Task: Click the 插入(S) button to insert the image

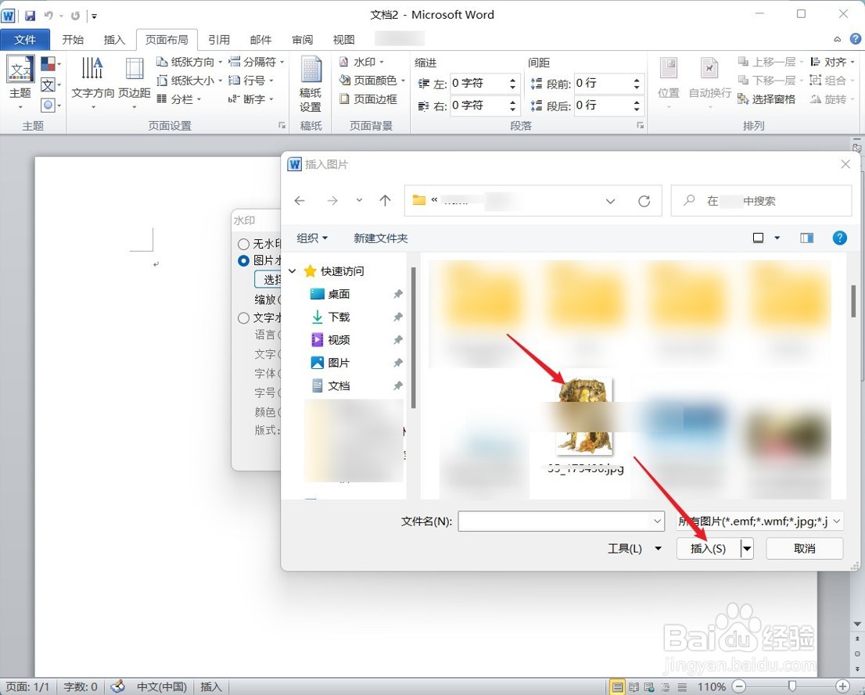Action: 710,548
